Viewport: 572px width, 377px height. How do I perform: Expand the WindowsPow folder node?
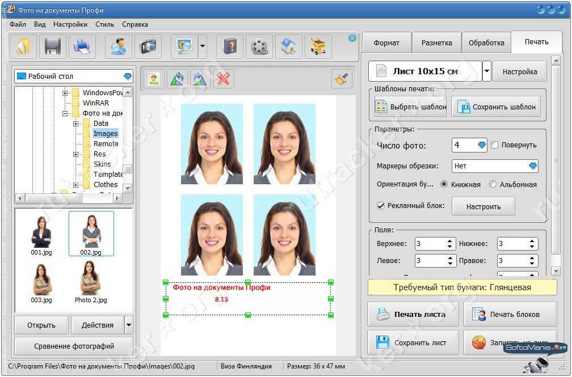pos(65,93)
